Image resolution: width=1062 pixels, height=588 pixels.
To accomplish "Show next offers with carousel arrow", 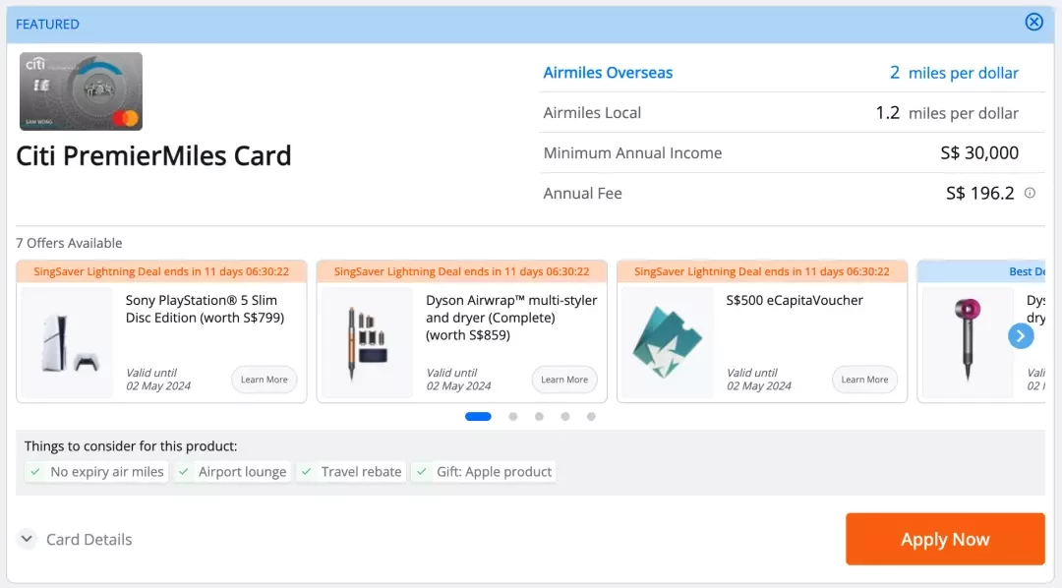I will (x=1021, y=336).
